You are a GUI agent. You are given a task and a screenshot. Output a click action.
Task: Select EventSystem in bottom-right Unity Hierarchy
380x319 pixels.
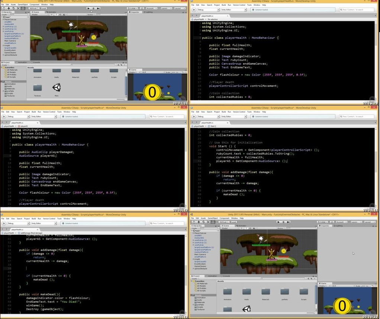tap(200, 264)
